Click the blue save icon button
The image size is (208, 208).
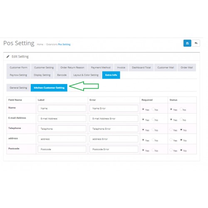click(187, 43)
